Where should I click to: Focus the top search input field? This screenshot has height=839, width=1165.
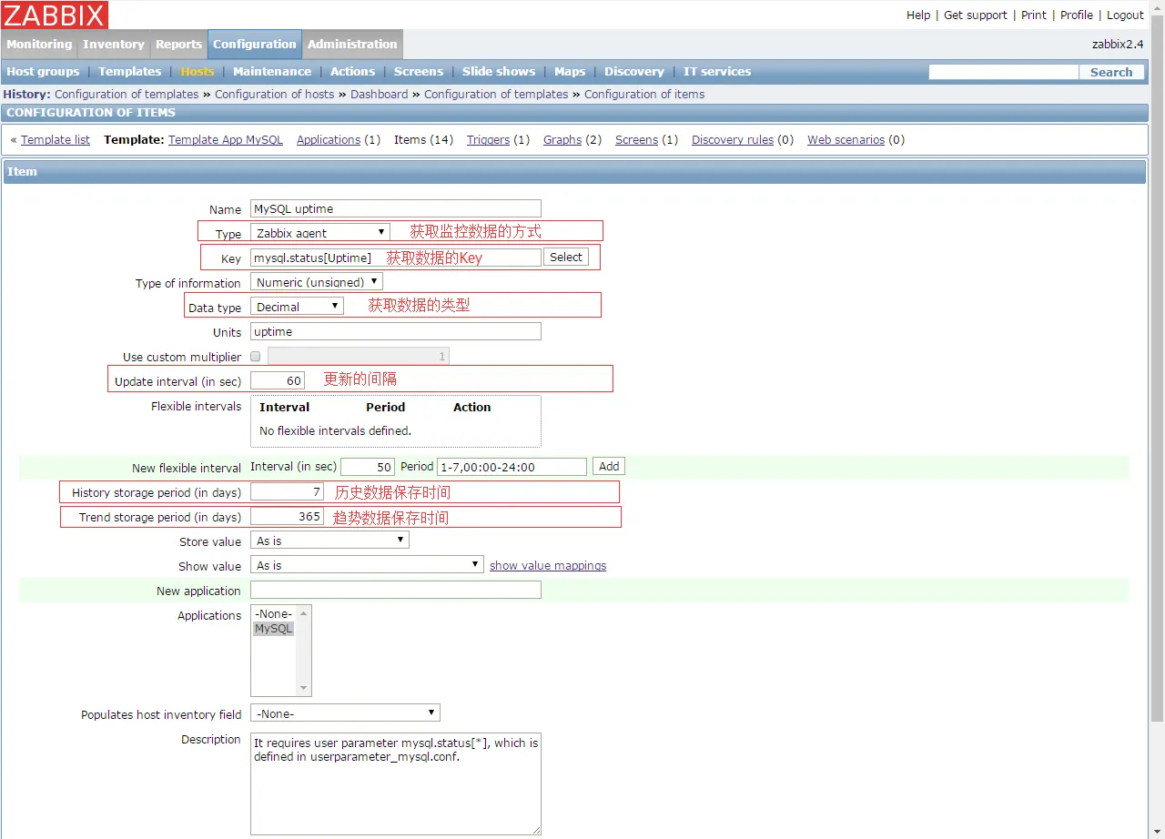point(1004,72)
